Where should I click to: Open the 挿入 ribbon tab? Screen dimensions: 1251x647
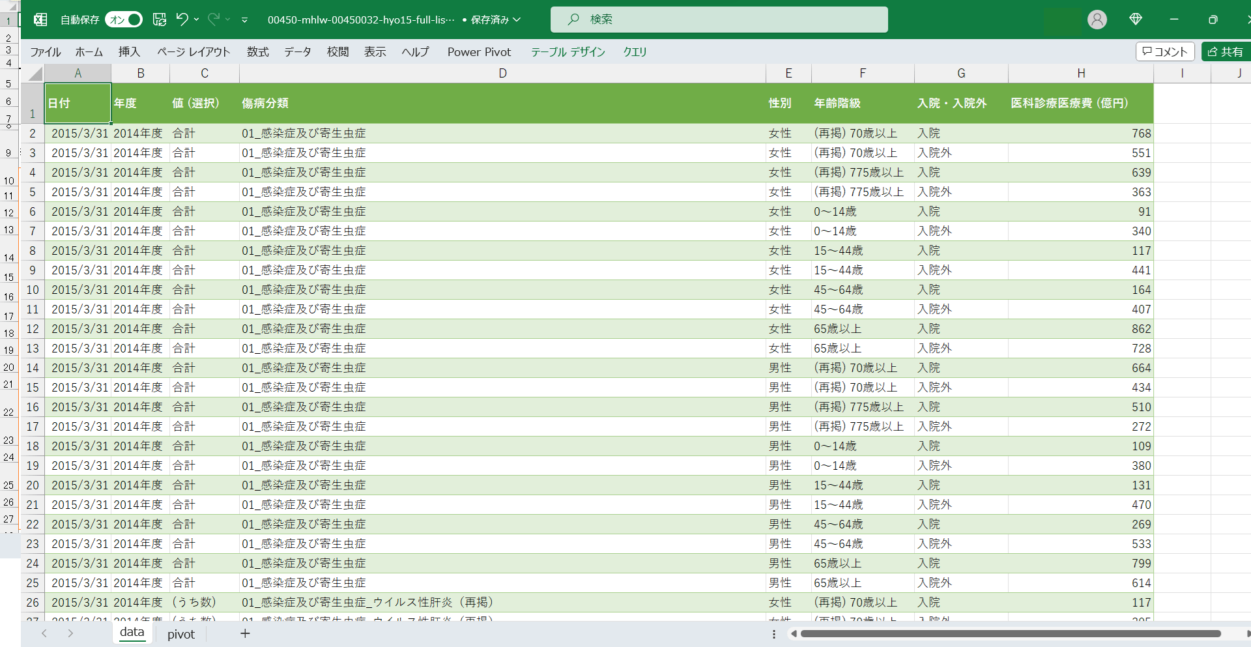coord(129,52)
